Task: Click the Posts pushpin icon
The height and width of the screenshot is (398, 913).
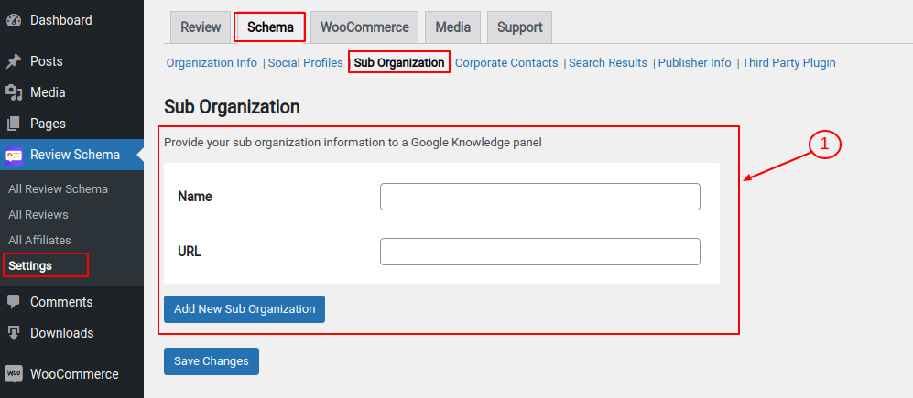Action: coord(14,61)
